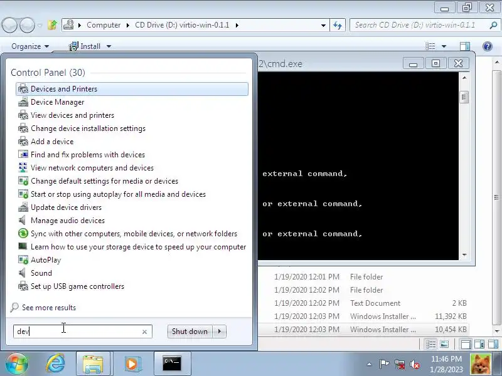This screenshot has width=502, height=376.
Task: Click the USB game controllers icon
Action: (x=23, y=286)
